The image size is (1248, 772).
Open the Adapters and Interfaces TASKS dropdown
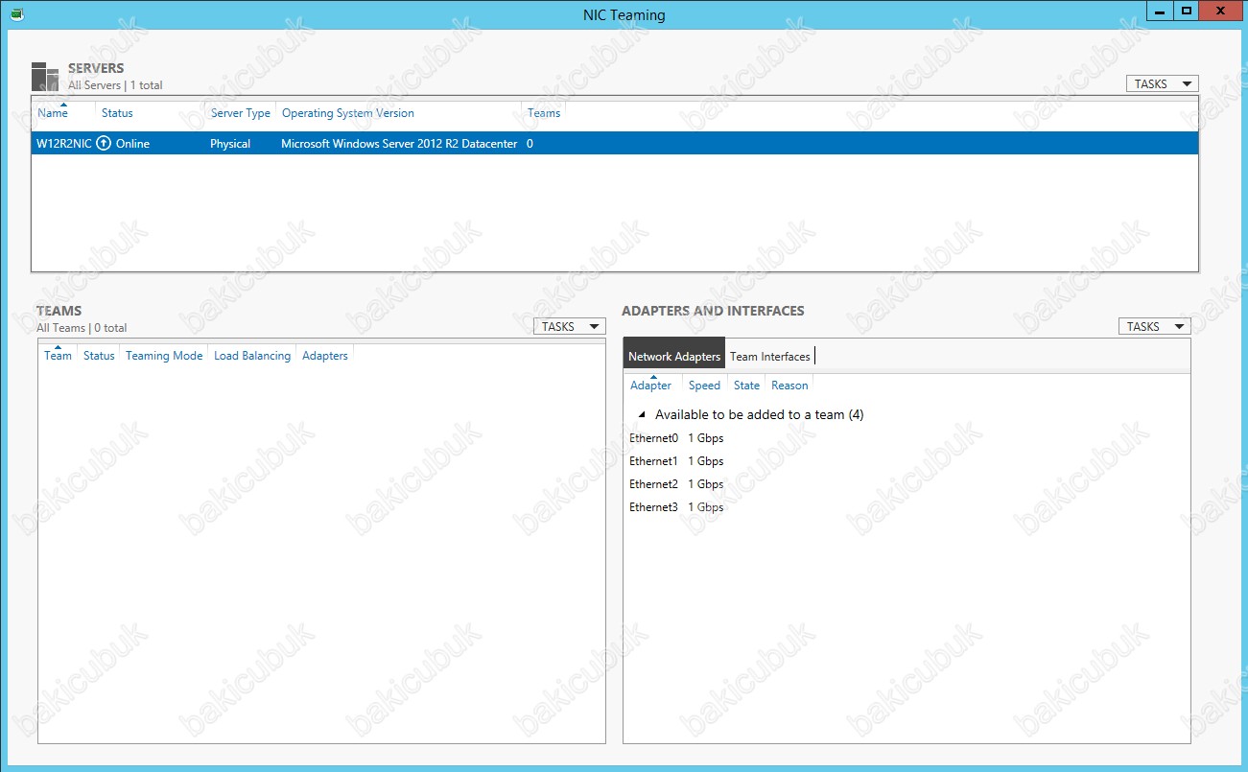[1154, 327]
